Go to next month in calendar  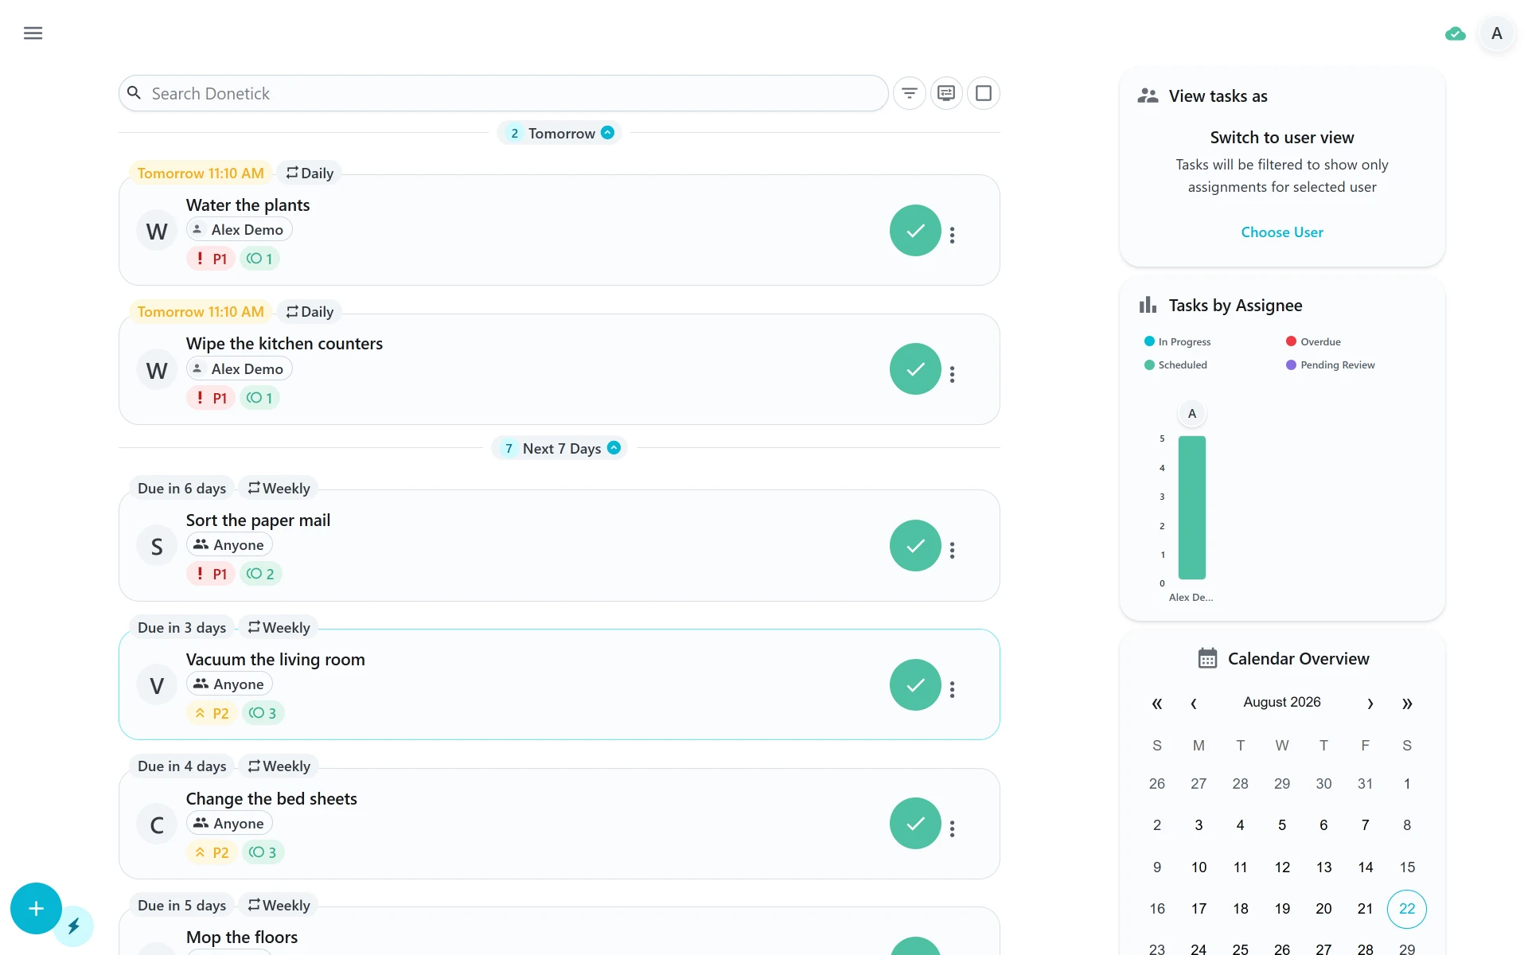1370,704
